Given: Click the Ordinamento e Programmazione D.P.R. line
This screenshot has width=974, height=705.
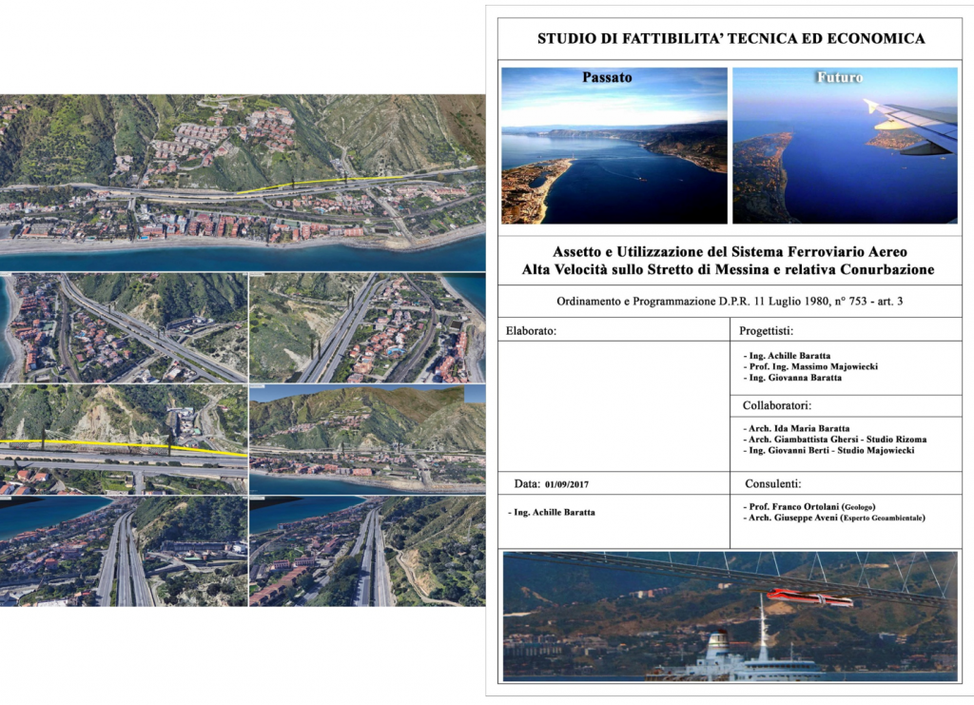Looking at the screenshot, I should (728, 301).
